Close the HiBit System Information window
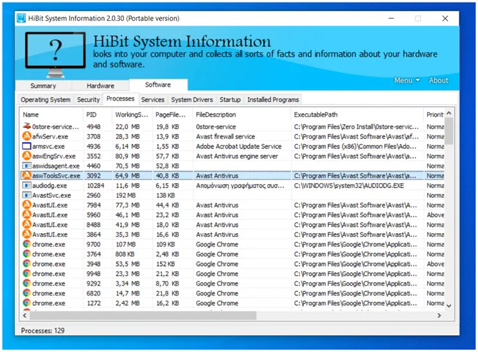This screenshot has height=352, width=478. point(445,18)
